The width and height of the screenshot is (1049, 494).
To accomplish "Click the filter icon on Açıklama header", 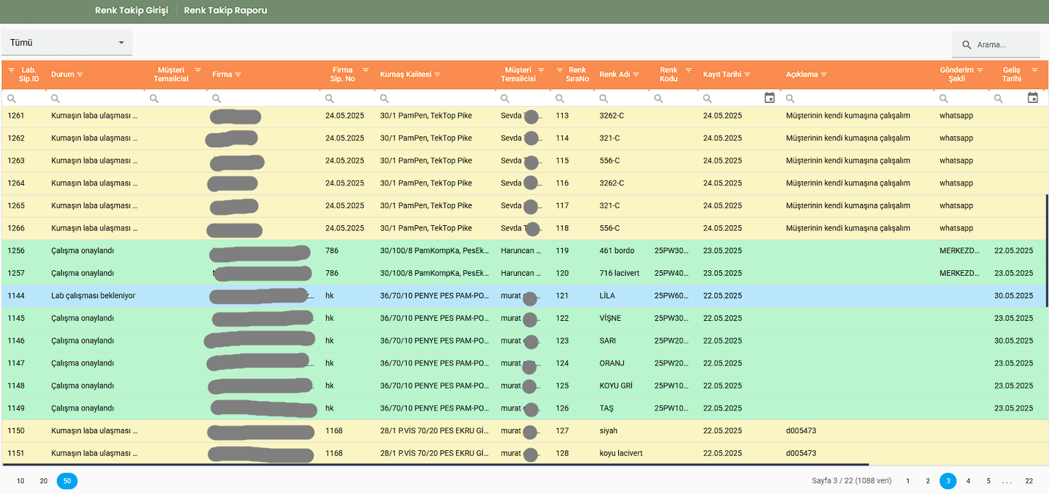I will [x=824, y=75].
